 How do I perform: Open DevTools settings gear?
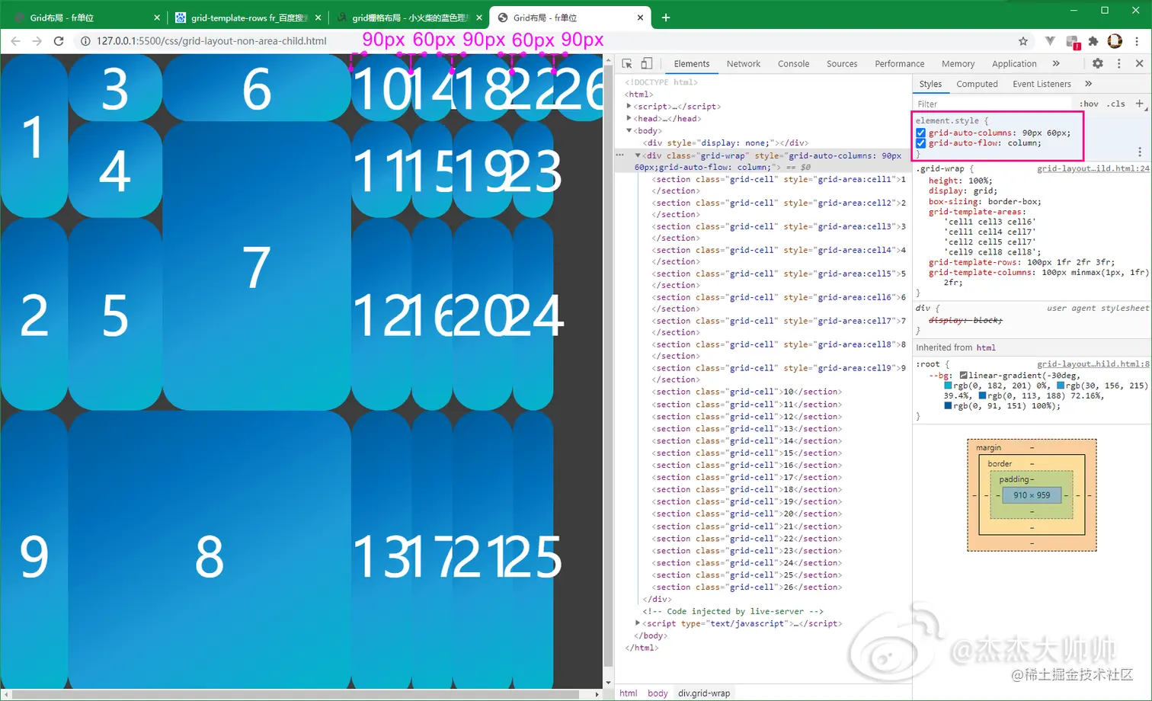(x=1097, y=64)
